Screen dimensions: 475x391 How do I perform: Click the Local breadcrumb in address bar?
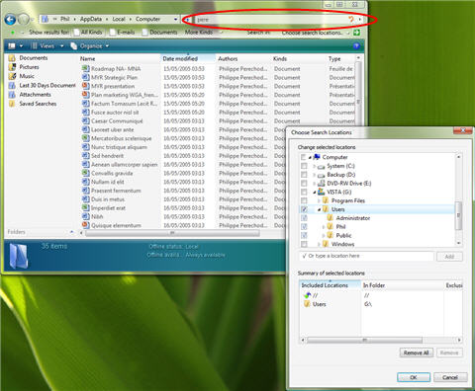119,19
